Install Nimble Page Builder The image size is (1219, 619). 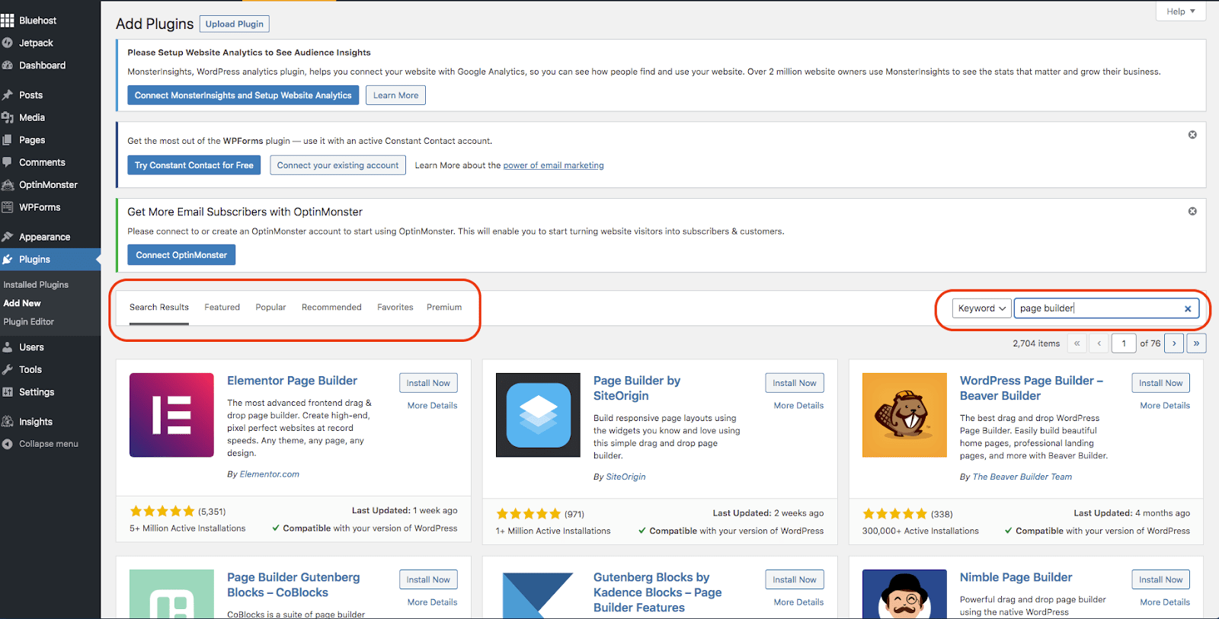click(x=1161, y=579)
